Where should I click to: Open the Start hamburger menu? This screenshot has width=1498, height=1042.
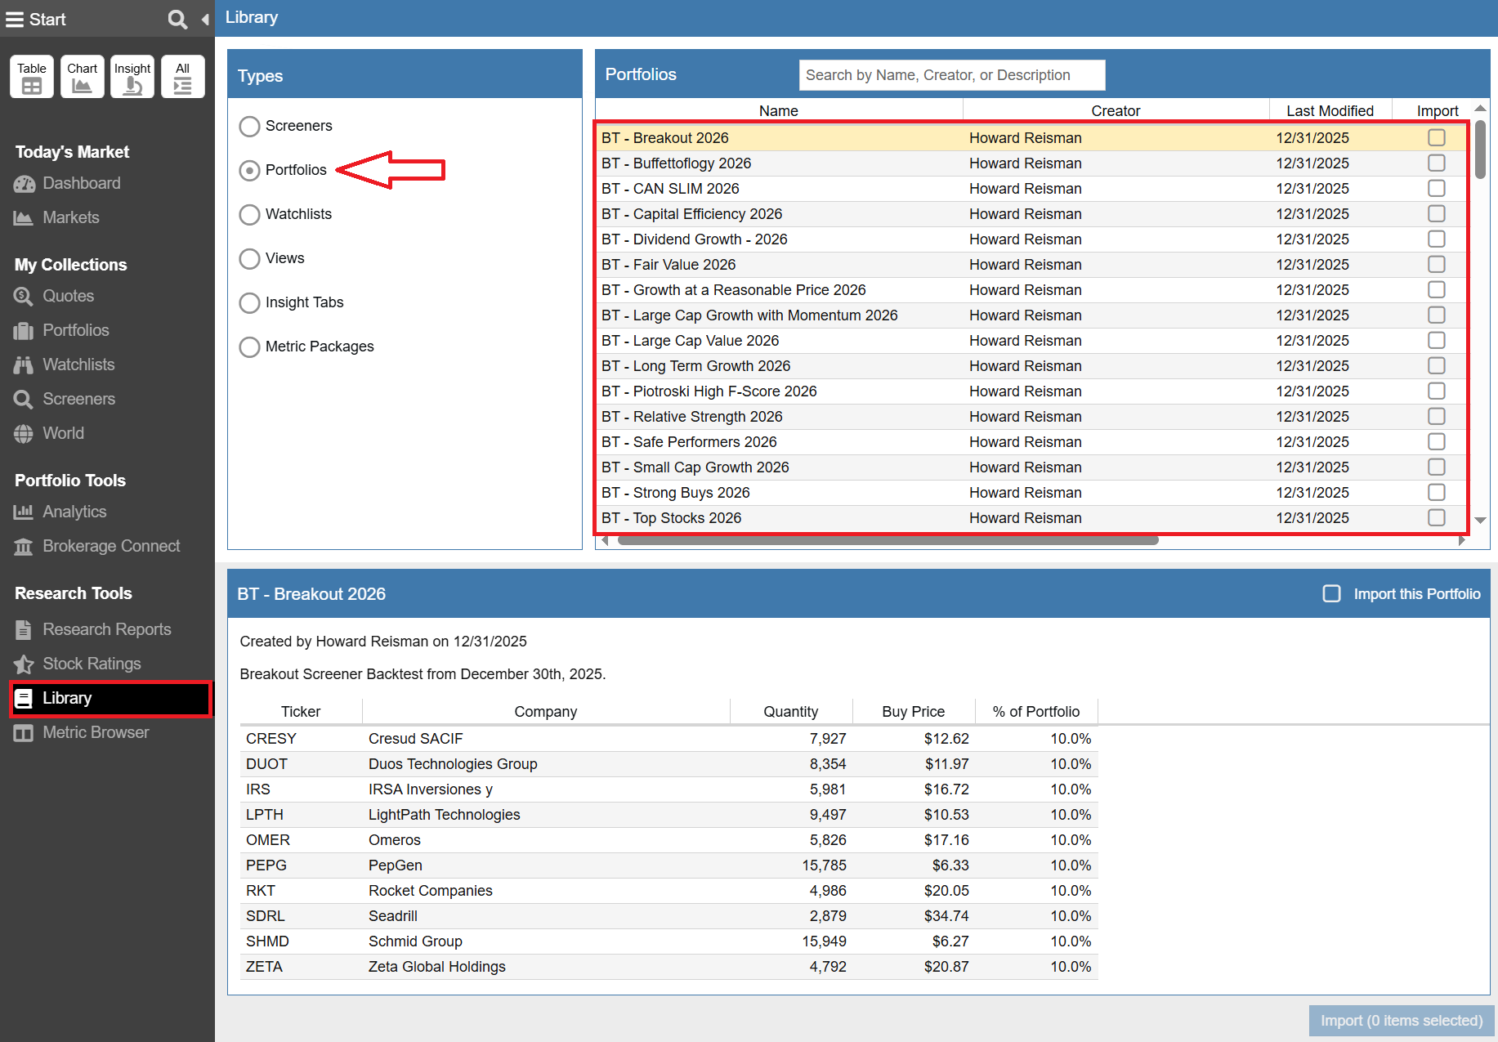(x=15, y=19)
